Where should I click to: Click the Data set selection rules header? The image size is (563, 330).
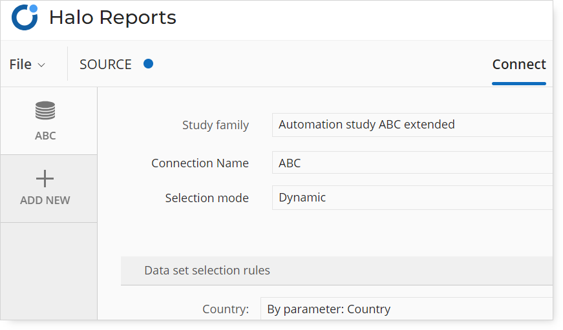pyautogui.click(x=337, y=271)
